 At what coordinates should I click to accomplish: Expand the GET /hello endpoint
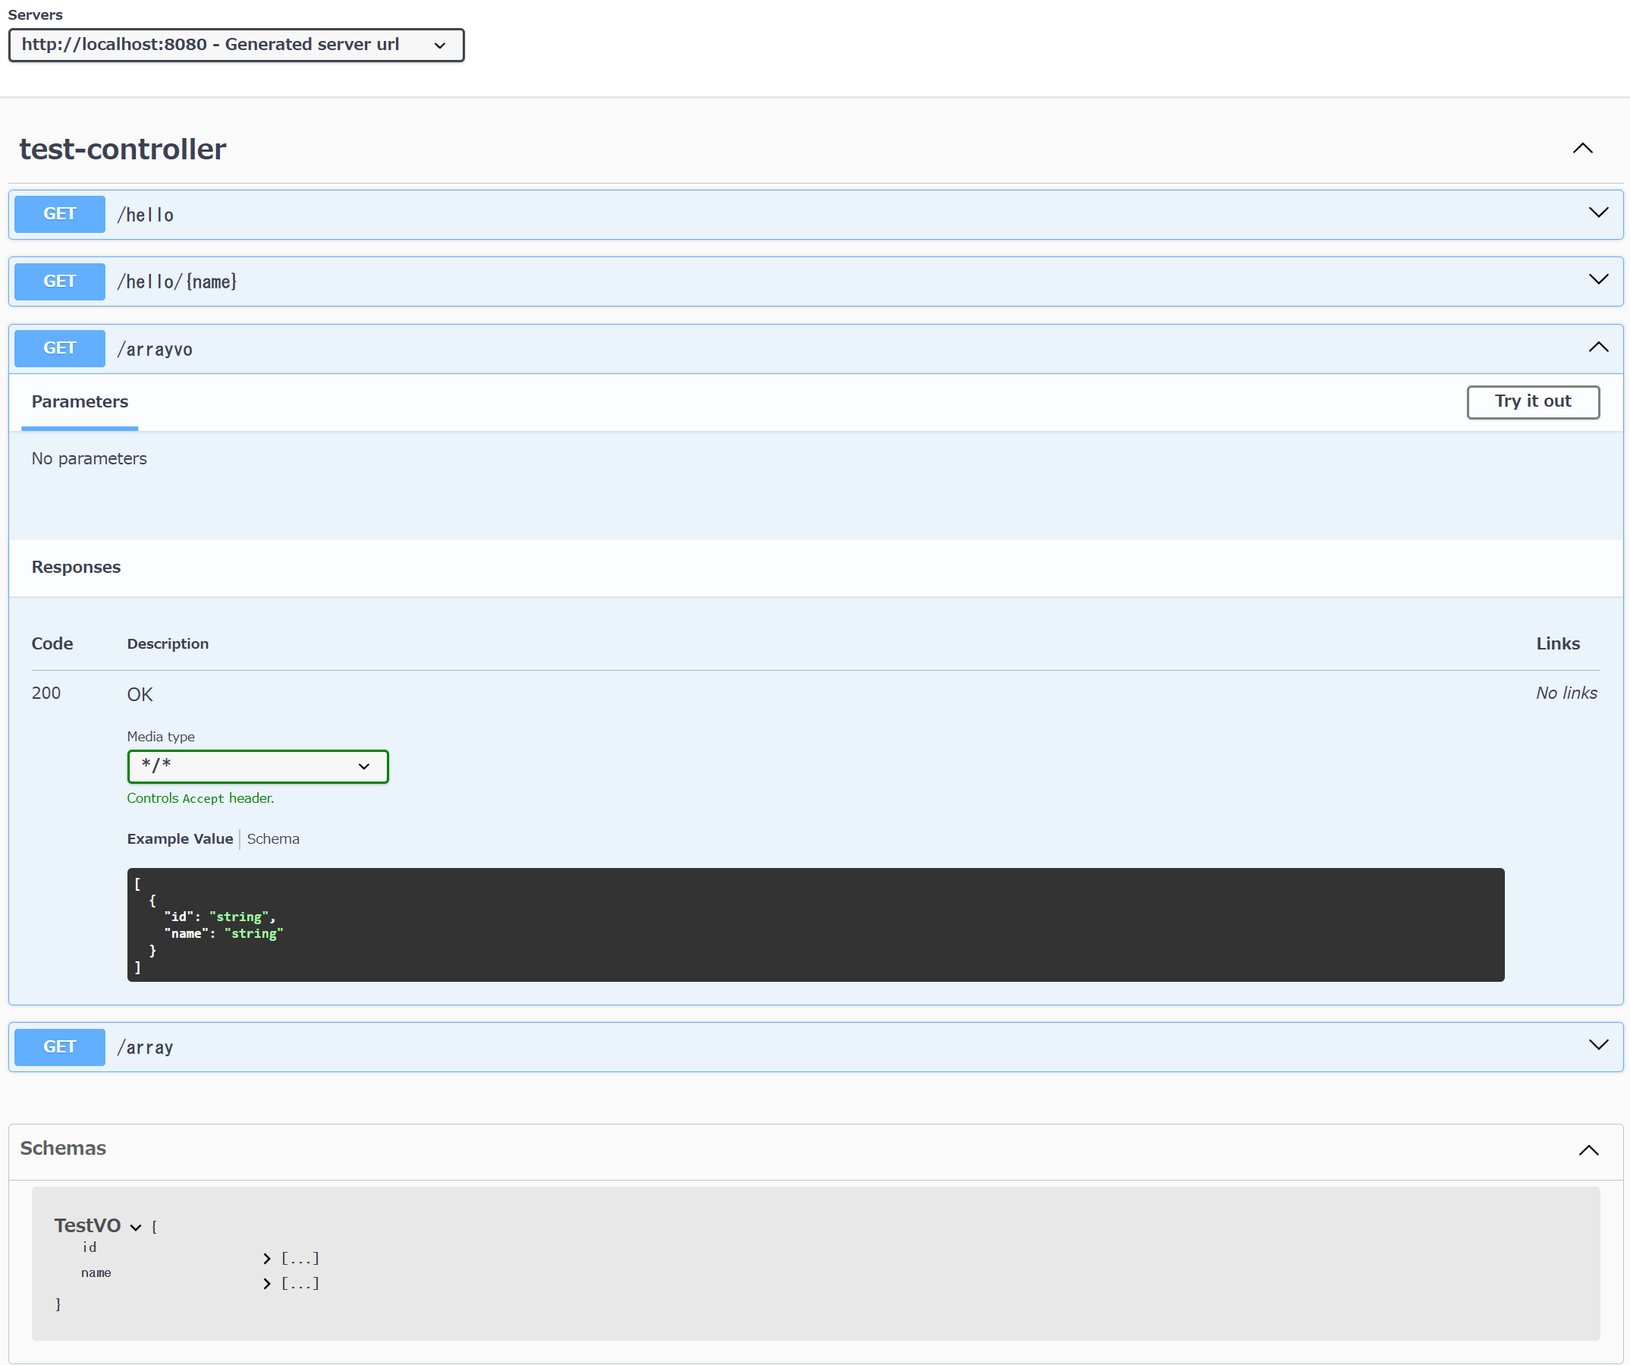1599,212
